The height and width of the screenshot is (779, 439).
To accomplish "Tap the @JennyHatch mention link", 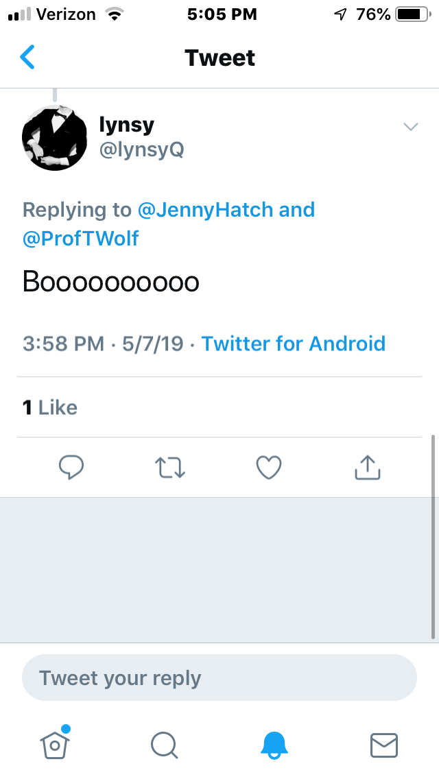I will [206, 209].
